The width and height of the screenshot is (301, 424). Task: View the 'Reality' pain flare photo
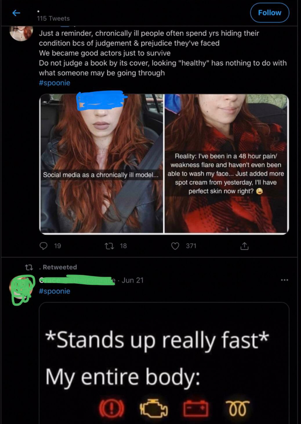pos(227,163)
